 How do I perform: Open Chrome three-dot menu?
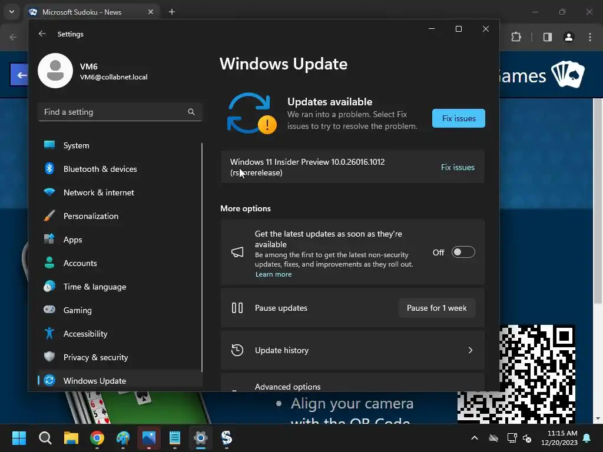[x=590, y=37]
